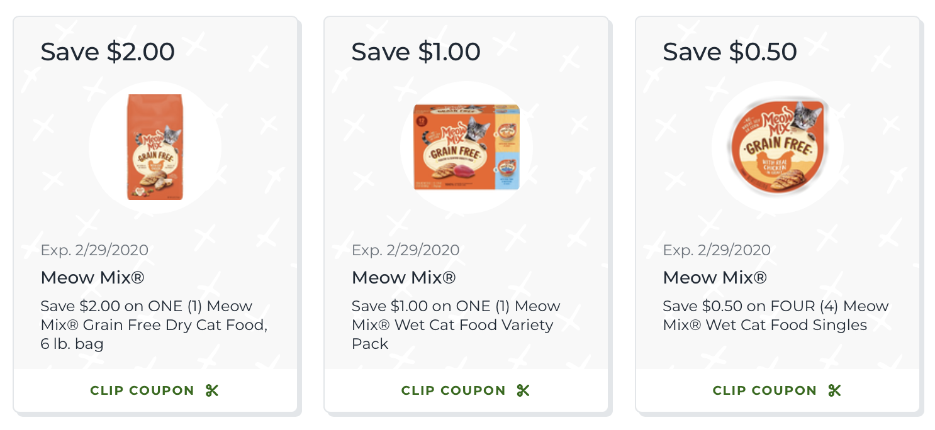Select the "Save $1.00" heading
This screenshot has height=430, width=935.
tap(416, 52)
